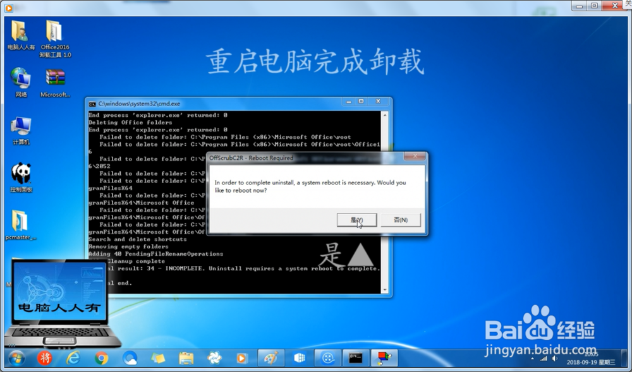This screenshot has height=372, width=632.
Task: Click the cmd window scrollbar down arrow
Action: (x=384, y=290)
